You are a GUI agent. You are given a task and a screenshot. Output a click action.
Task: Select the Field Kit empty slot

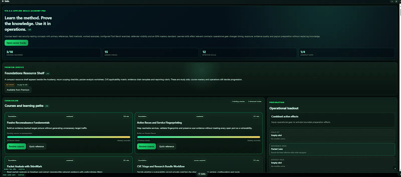click(x=332, y=135)
